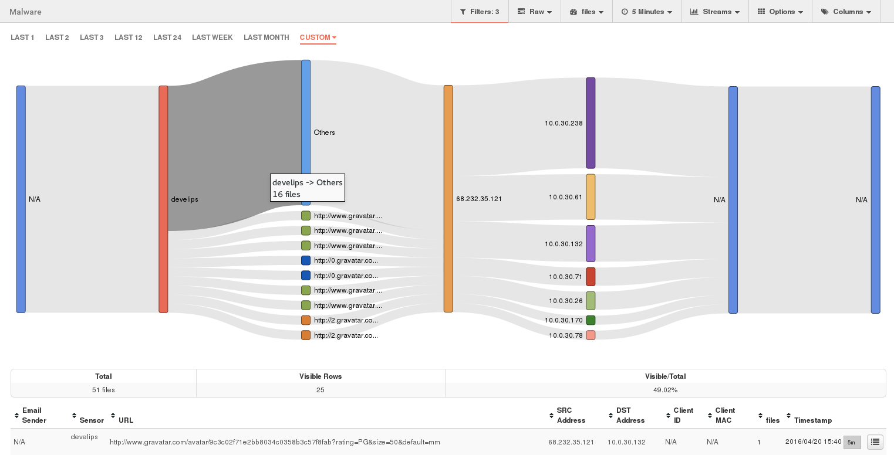Open the Streams view dropdown
894x455 pixels.
coord(714,12)
